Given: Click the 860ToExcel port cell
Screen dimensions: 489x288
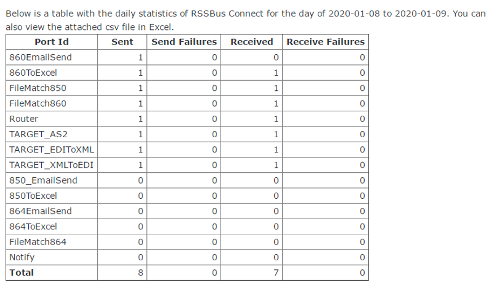Looking at the screenshot, I should point(52,73).
